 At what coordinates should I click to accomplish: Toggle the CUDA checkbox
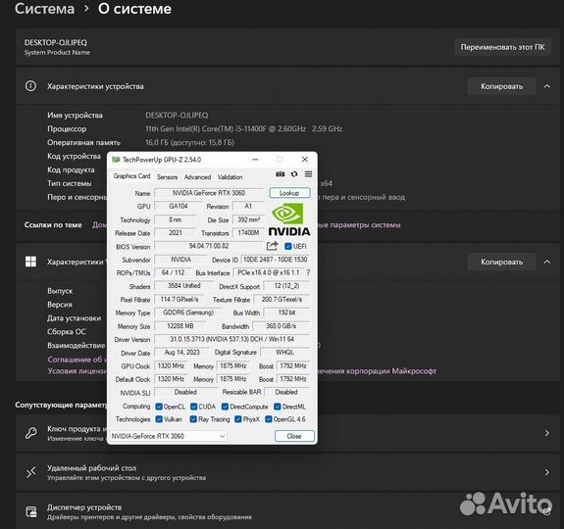[x=193, y=407]
